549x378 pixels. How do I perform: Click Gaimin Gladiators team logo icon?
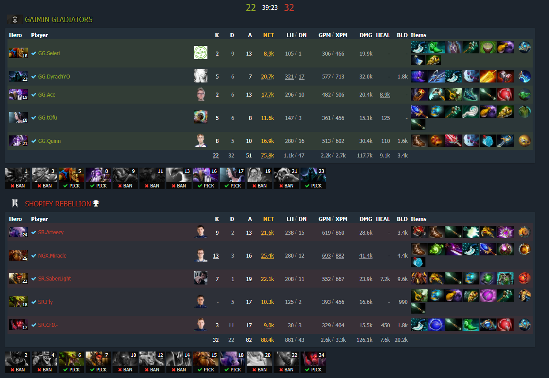[15, 20]
